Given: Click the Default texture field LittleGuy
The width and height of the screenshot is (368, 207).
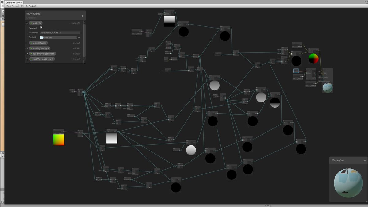Looking at the screenshot, I should click(58, 37).
